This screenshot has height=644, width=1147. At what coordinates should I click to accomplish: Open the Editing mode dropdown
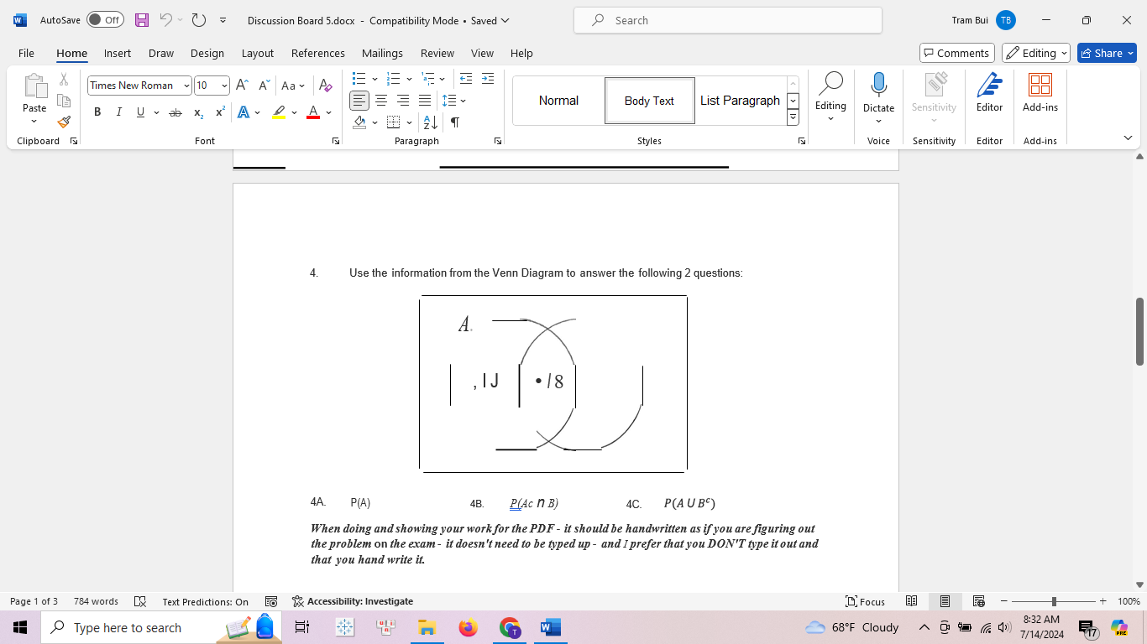coord(1036,53)
